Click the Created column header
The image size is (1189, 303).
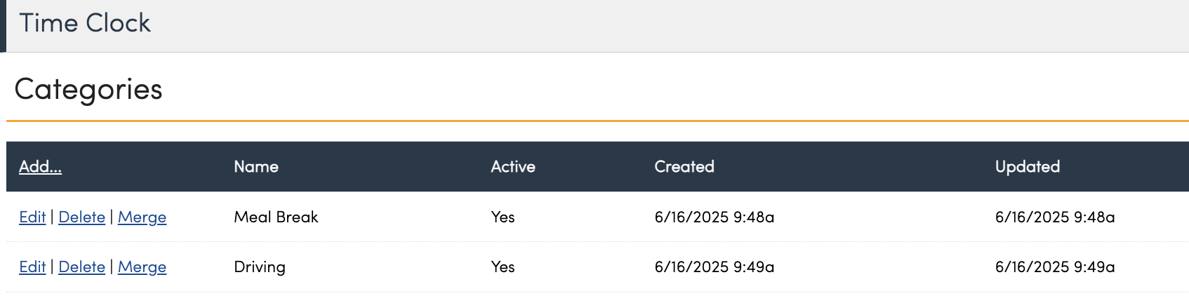[x=684, y=167]
